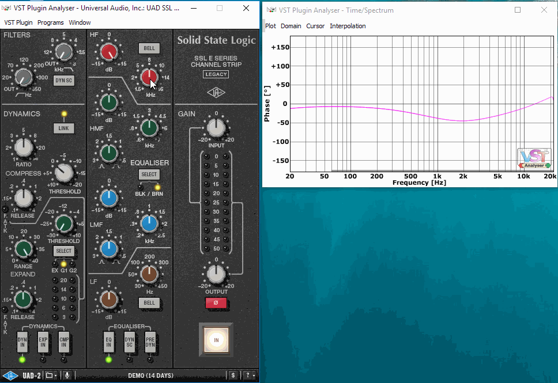Toggle the EXP IN switch

[x=43, y=342]
